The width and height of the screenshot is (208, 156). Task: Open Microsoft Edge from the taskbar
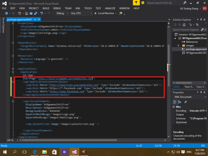click(35, 152)
